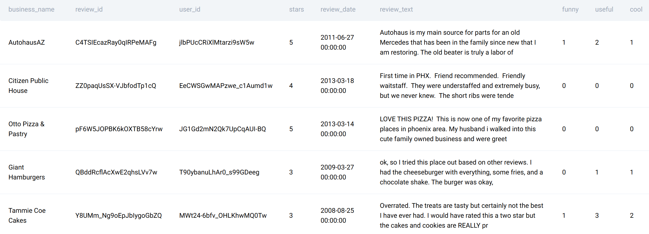Click the funny count for Citizen Public House
Screen dimensions: 649x234
(564, 86)
